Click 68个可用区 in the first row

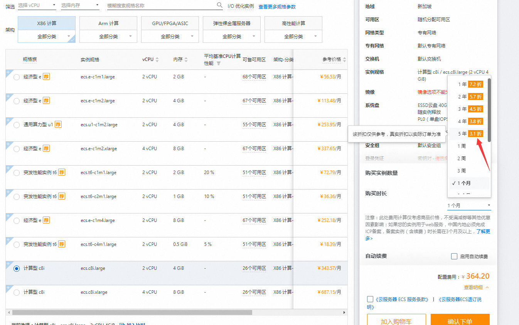tap(254, 77)
